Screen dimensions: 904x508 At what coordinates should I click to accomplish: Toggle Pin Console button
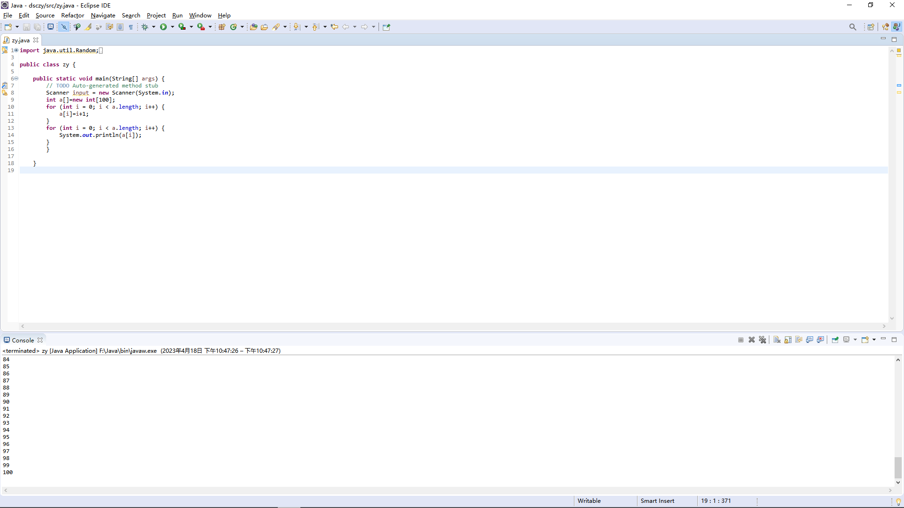coord(835,340)
